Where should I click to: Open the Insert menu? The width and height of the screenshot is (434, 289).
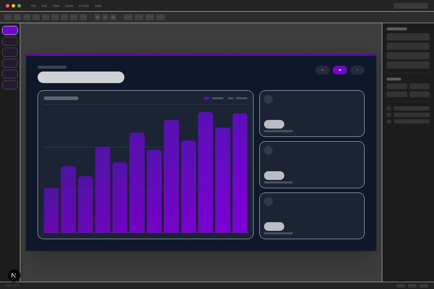point(69,6)
